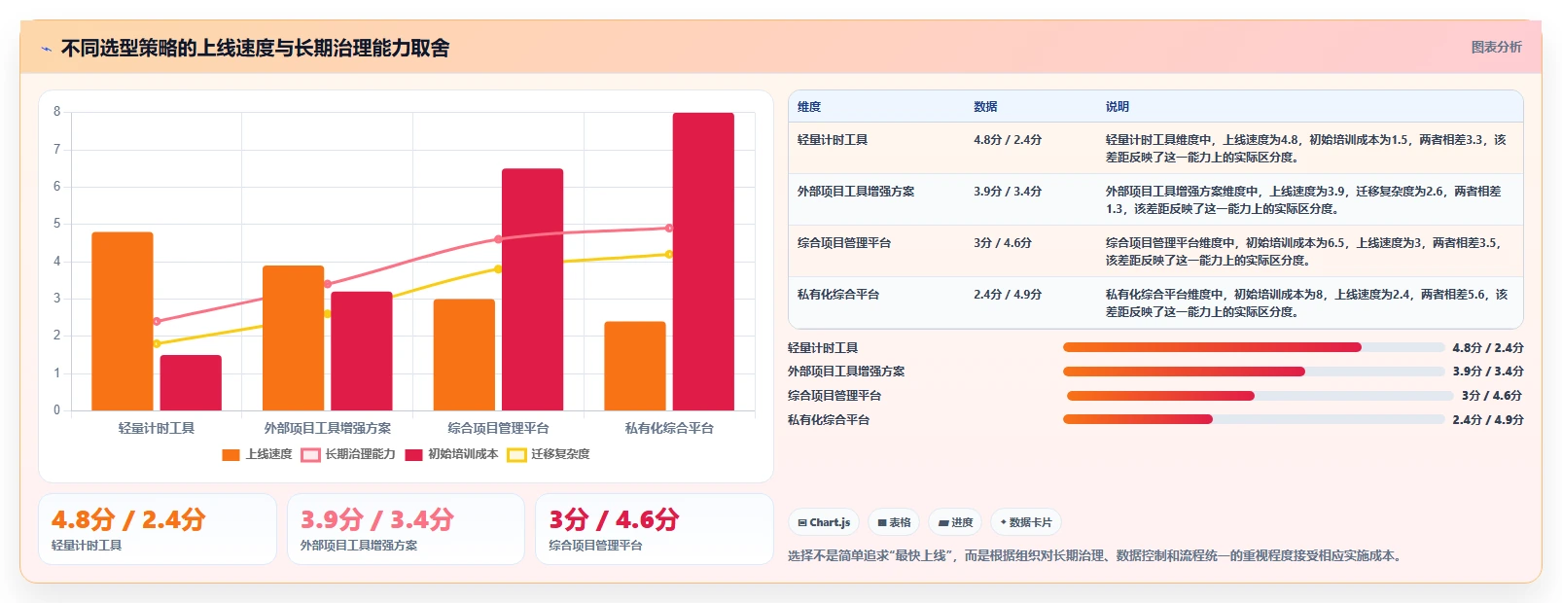
Task: Click the red 初始培训成本 bar for 综合项目管理平台
Action: click(x=532, y=290)
